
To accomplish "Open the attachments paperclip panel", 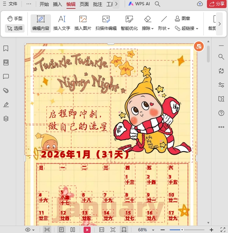I will point(6,91).
